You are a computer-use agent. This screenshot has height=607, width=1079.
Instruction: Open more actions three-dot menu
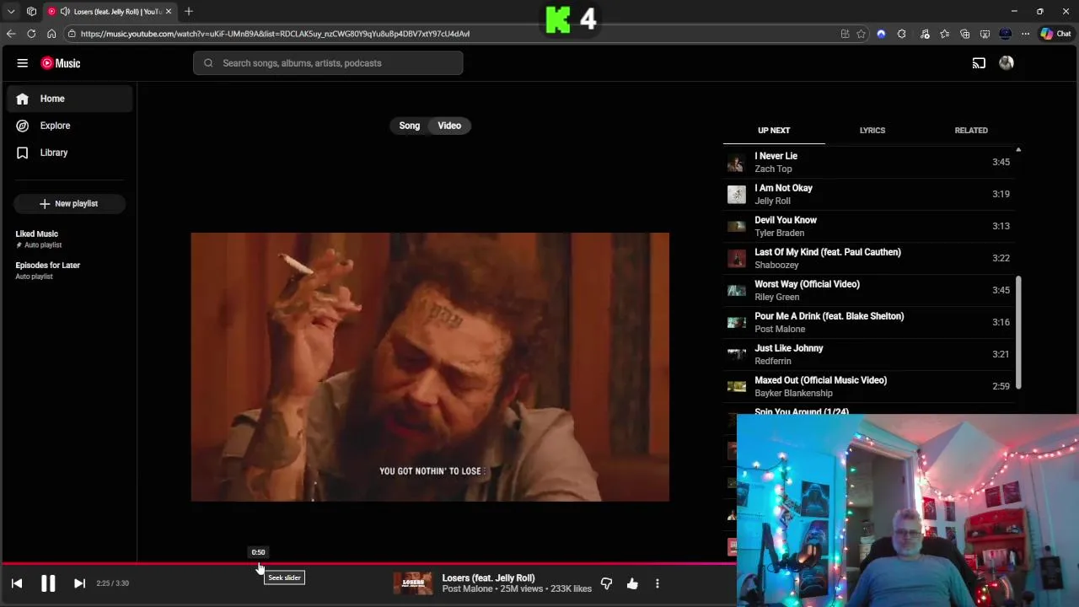[x=658, y=583]
